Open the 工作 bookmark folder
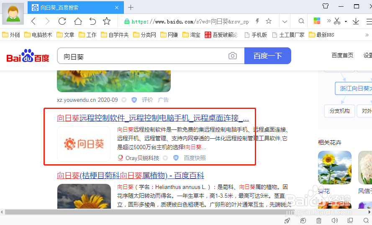 pyautogui.click(x=87, y=35)
